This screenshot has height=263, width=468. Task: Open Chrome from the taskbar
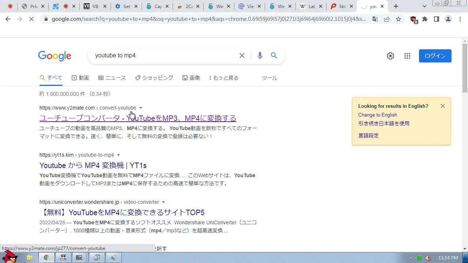pyautogui.click(x=46, y=258)
